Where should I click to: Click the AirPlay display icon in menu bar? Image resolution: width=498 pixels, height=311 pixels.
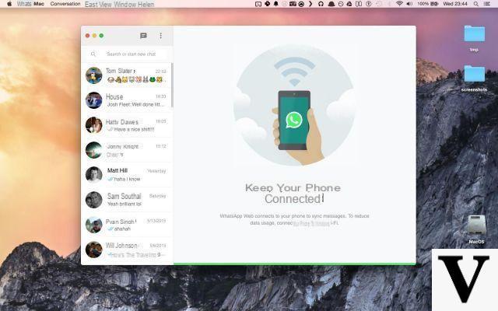click(x=258, y=4)
